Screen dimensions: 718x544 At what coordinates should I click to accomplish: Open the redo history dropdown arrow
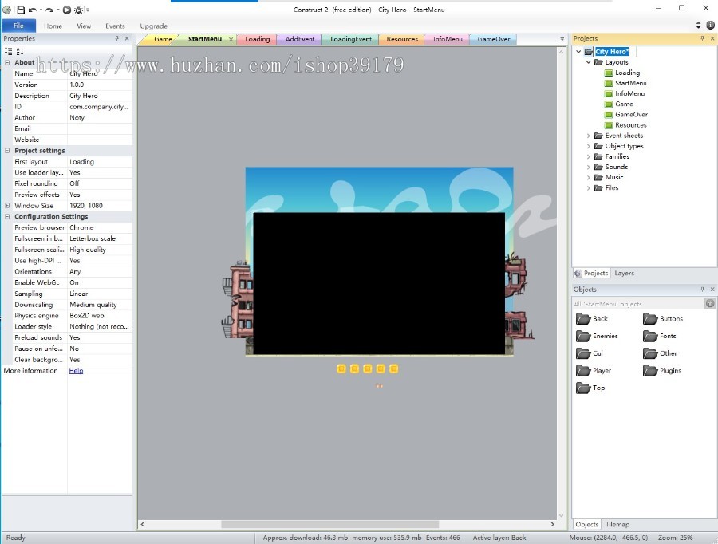pyautogui.click(x=57, y=10)
